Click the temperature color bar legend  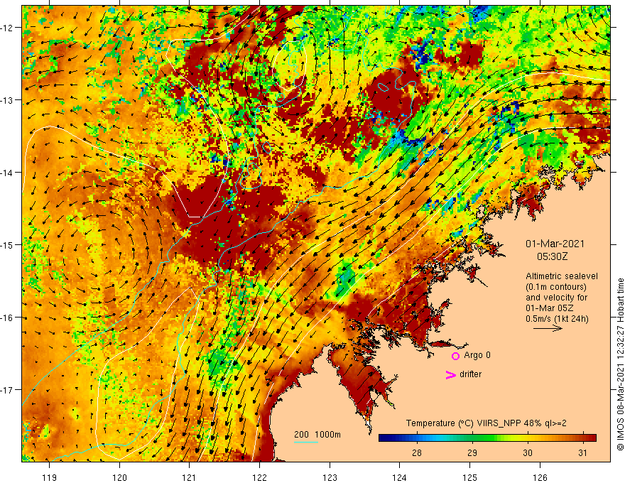click(x=487, y=438)
